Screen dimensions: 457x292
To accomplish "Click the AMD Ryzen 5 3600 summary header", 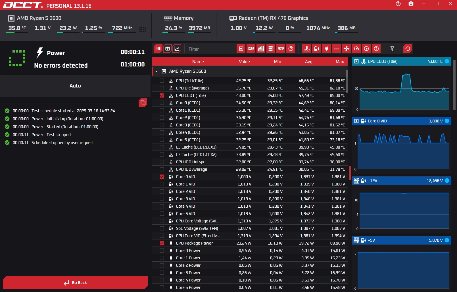I will tap(35, 18).
